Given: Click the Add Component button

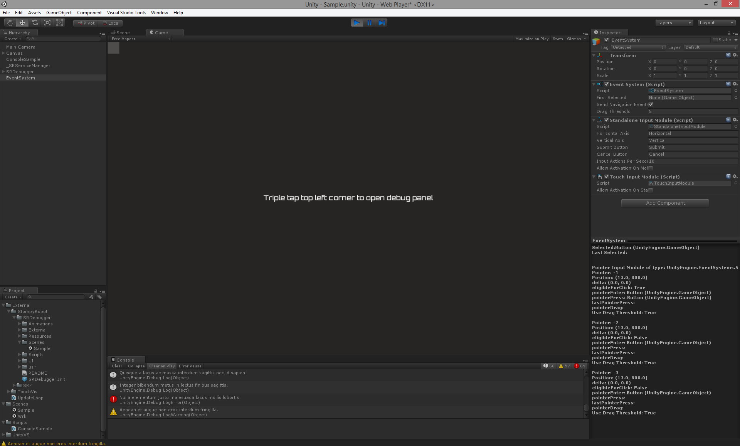Looking at the screenshot, I should coord(665,203).
